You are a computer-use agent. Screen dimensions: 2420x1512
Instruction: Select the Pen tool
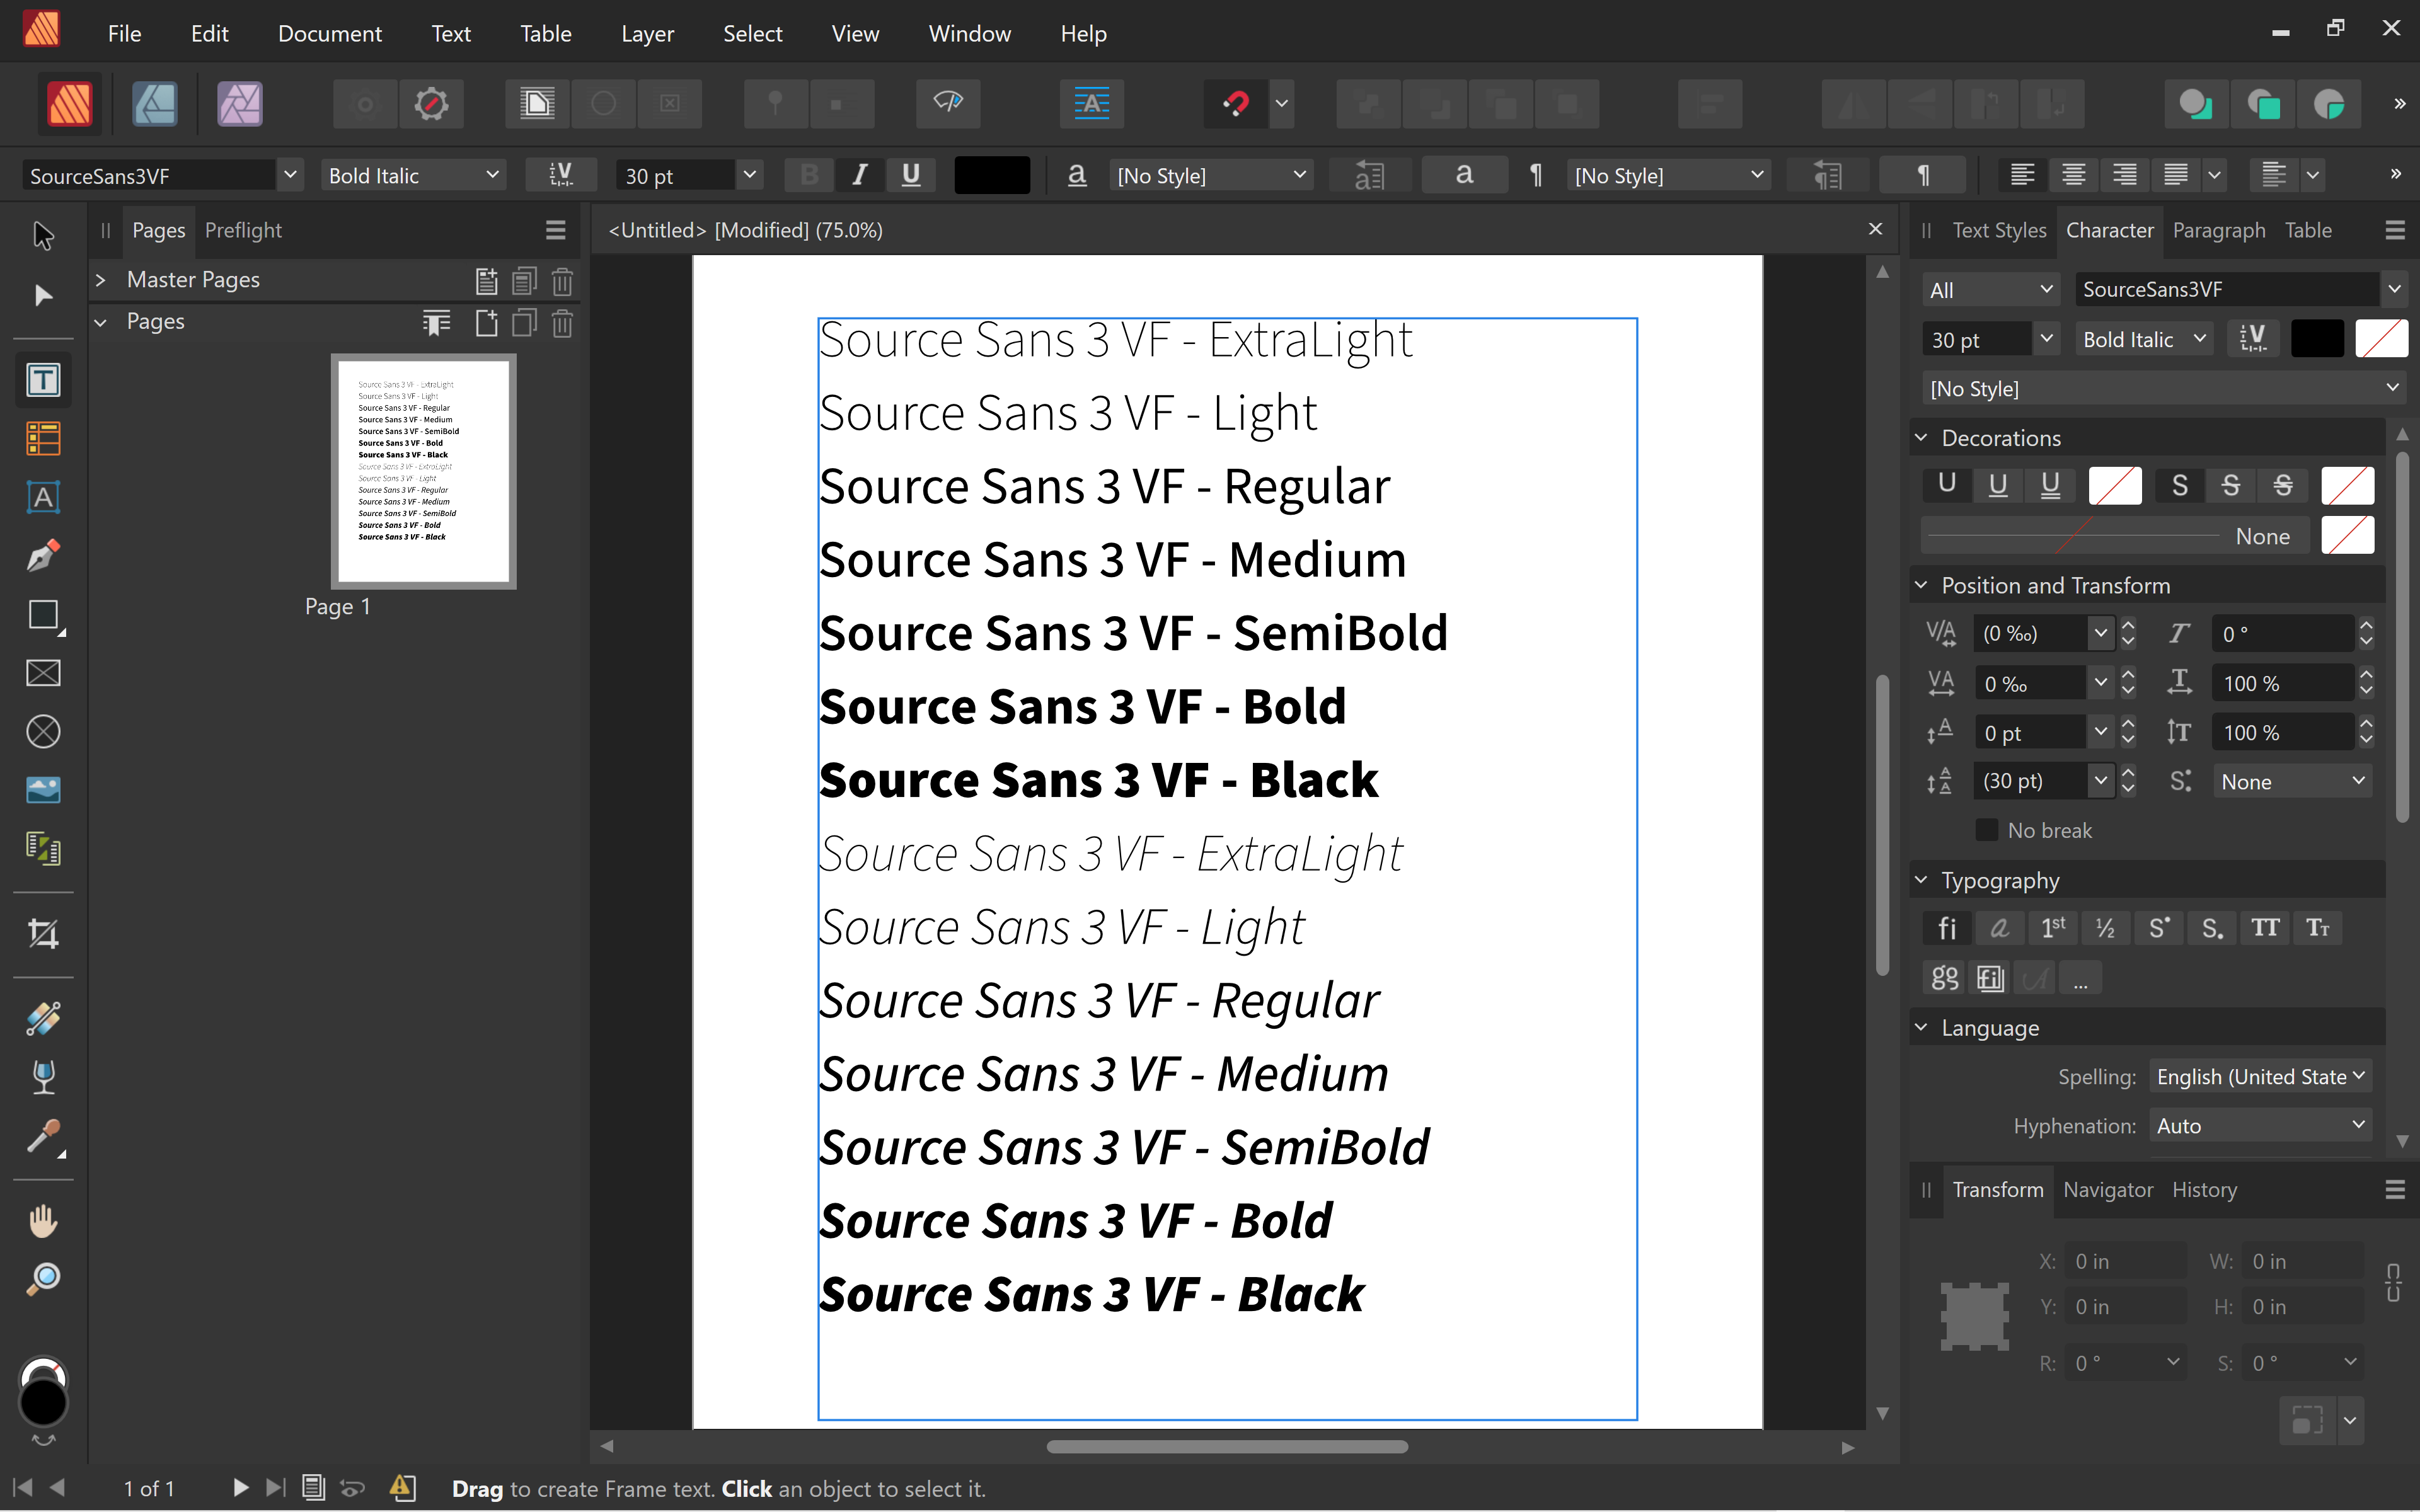43,556
